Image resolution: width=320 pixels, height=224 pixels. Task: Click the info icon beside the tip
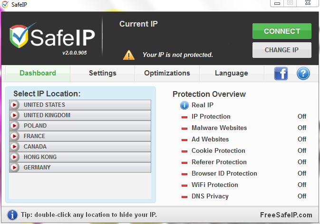12,215
